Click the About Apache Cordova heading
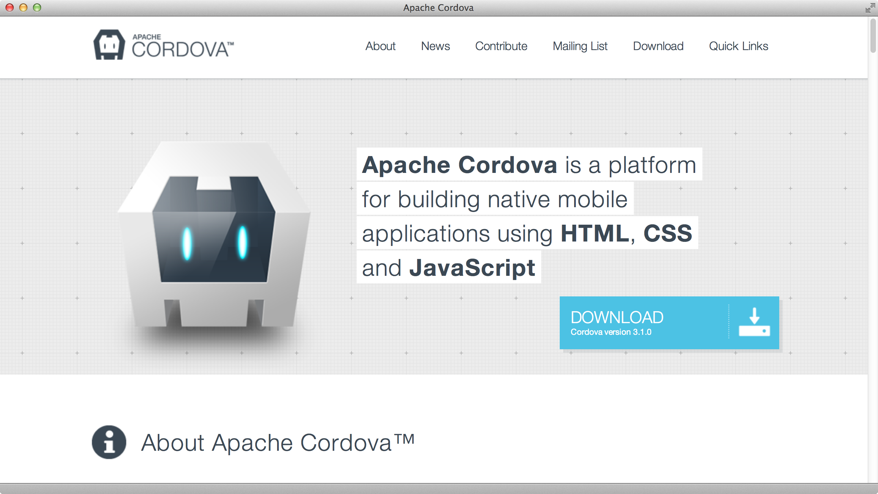 click(278, 443)
